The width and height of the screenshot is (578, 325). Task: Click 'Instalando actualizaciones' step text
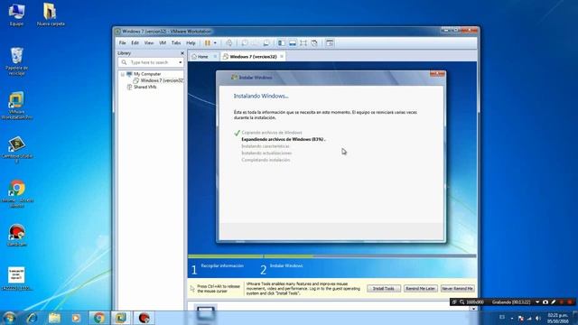[x=266, y=153]
